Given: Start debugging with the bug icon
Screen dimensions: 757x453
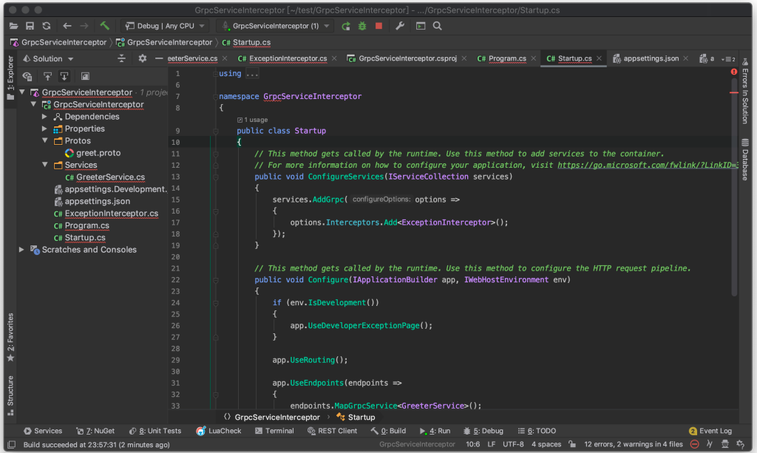Looking at the screenshot, I should coord(362,26).
